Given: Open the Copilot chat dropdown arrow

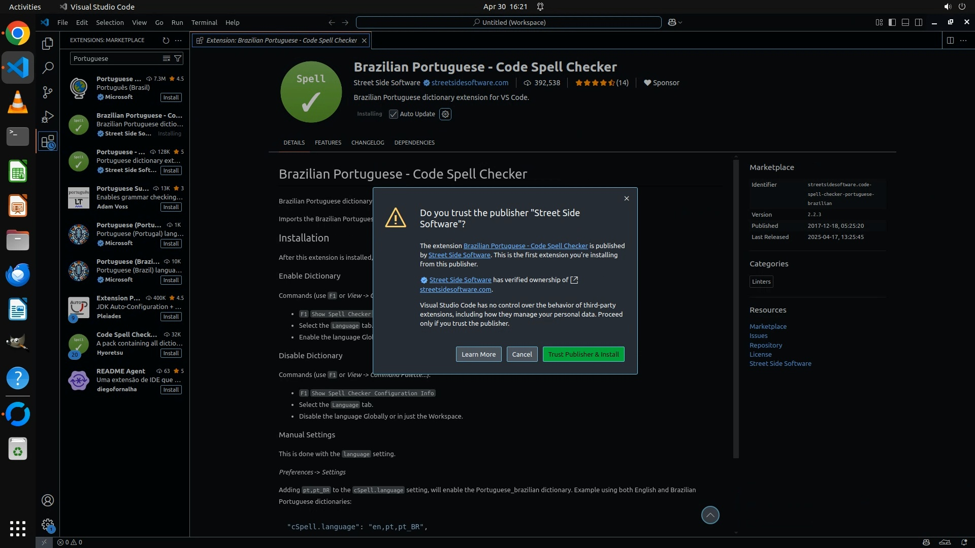Looking at the screenshot, I should tap(680, 22).
